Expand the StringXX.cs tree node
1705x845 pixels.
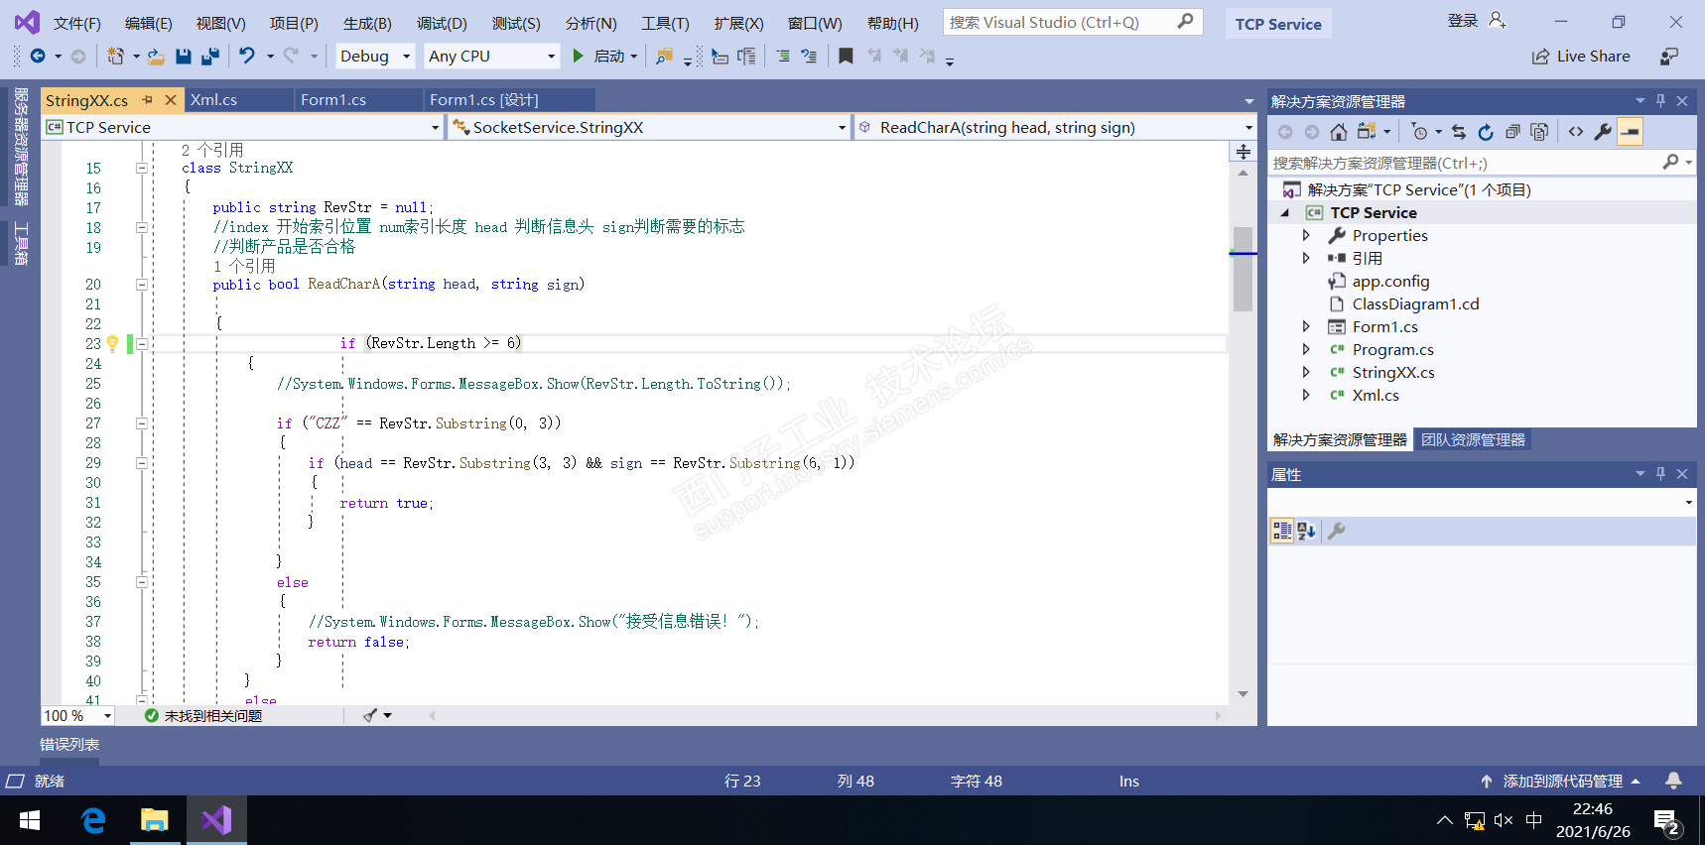[x=1306, y=373]
